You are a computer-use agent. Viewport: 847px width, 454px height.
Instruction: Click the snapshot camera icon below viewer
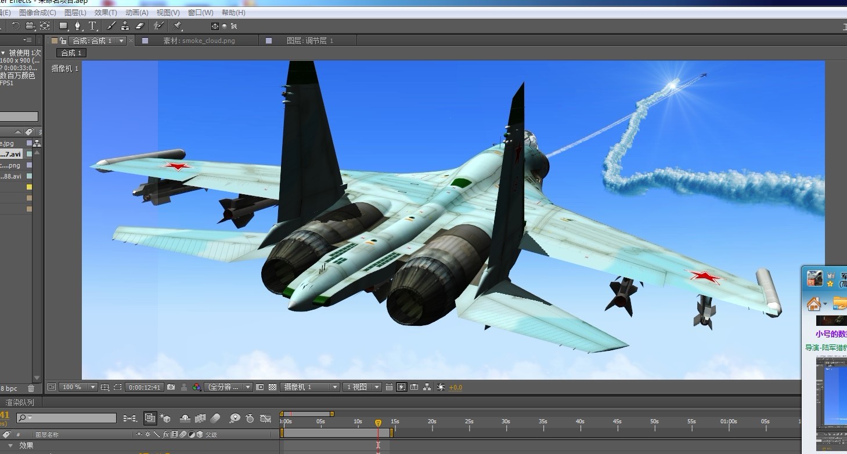[171, 387]
